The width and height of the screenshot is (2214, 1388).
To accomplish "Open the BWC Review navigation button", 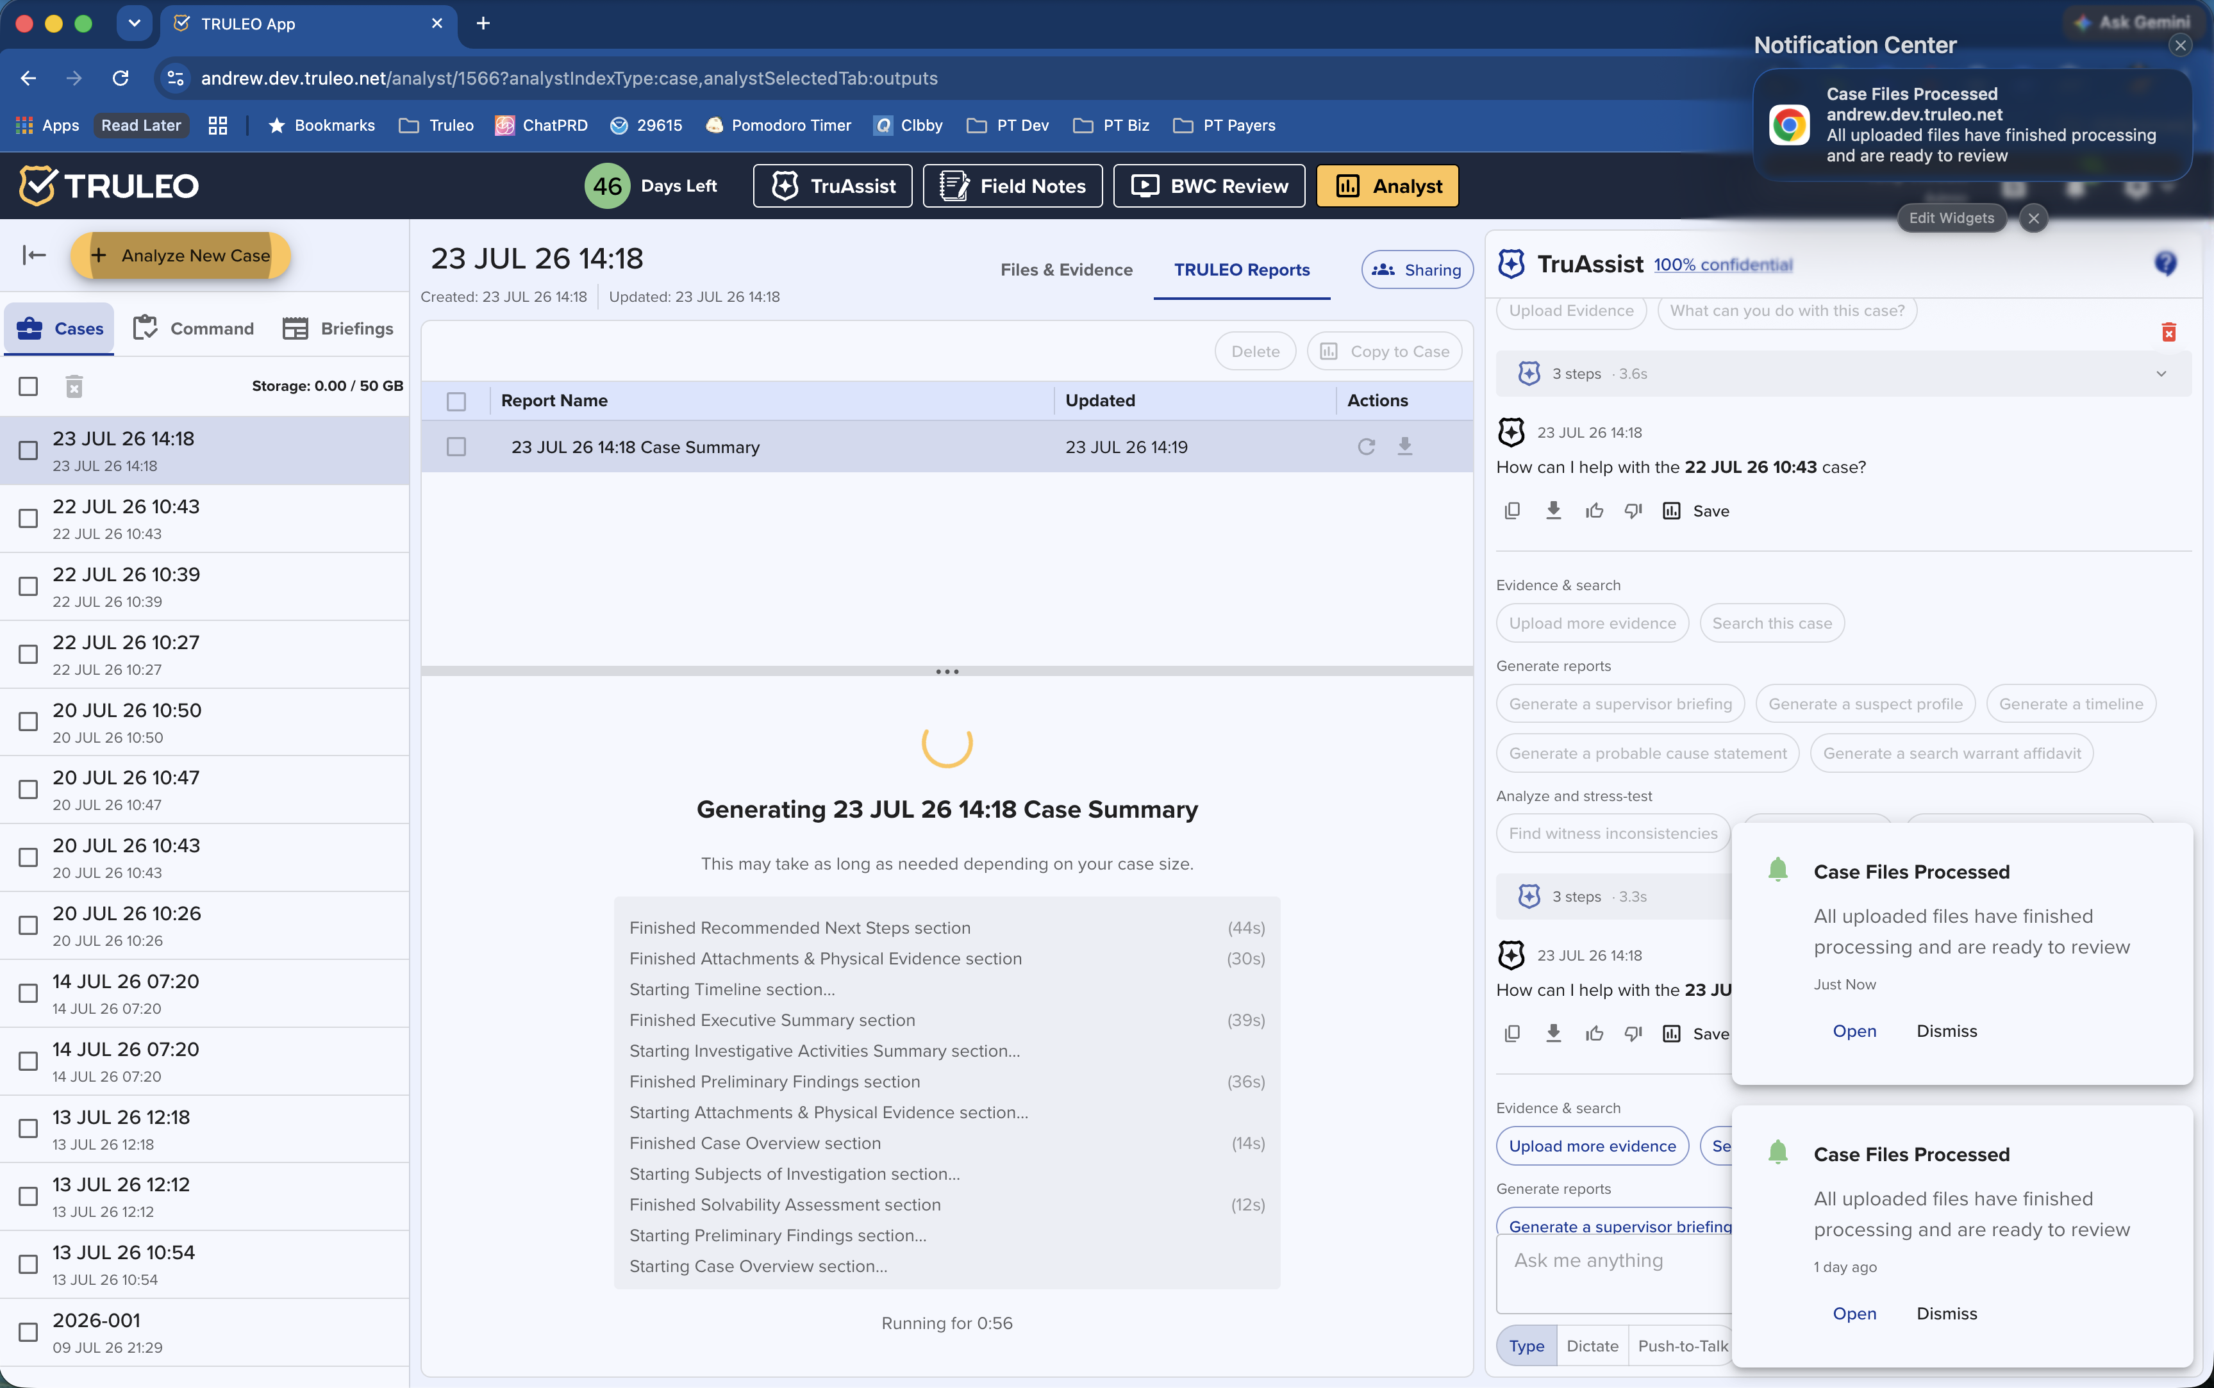I will pyautogui.click(x=1210, y=186).
